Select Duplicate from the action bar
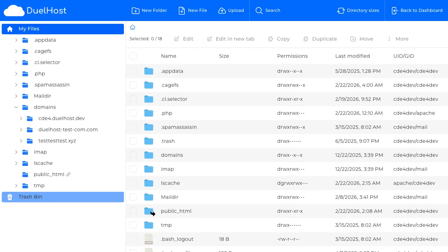The width and height of the screenshot is (448, 252). coord(320,39)
